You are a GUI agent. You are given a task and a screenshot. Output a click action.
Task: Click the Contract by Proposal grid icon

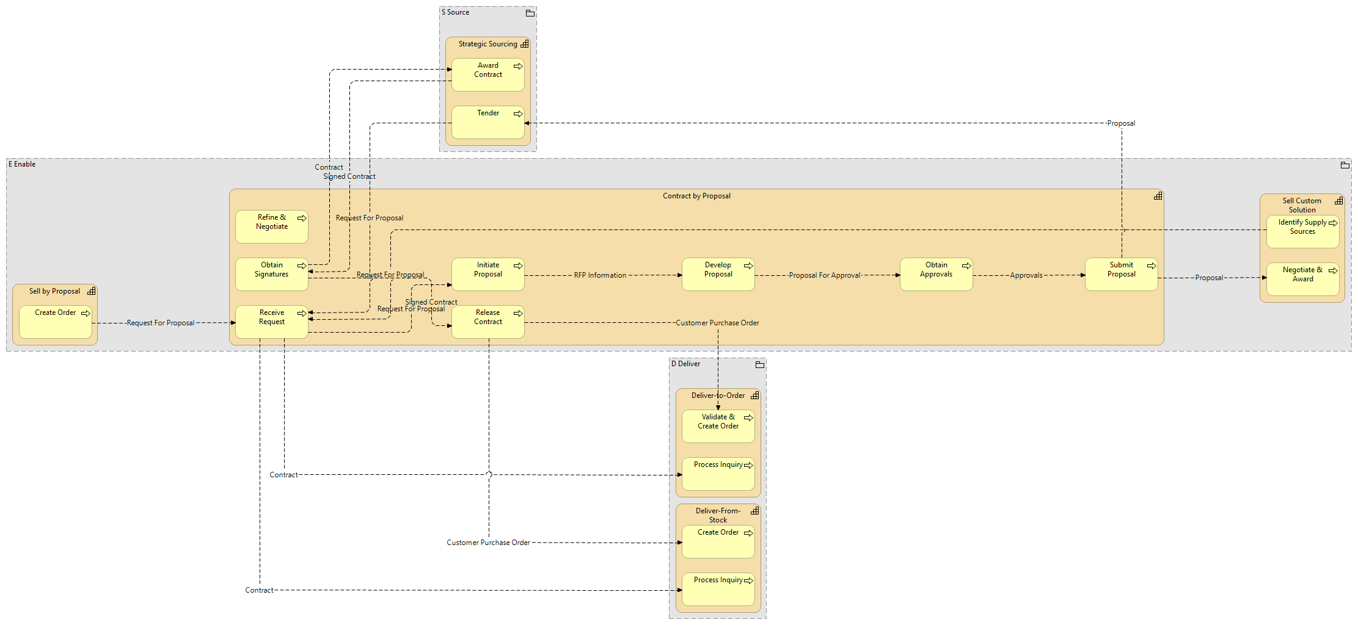(1157, 196)
